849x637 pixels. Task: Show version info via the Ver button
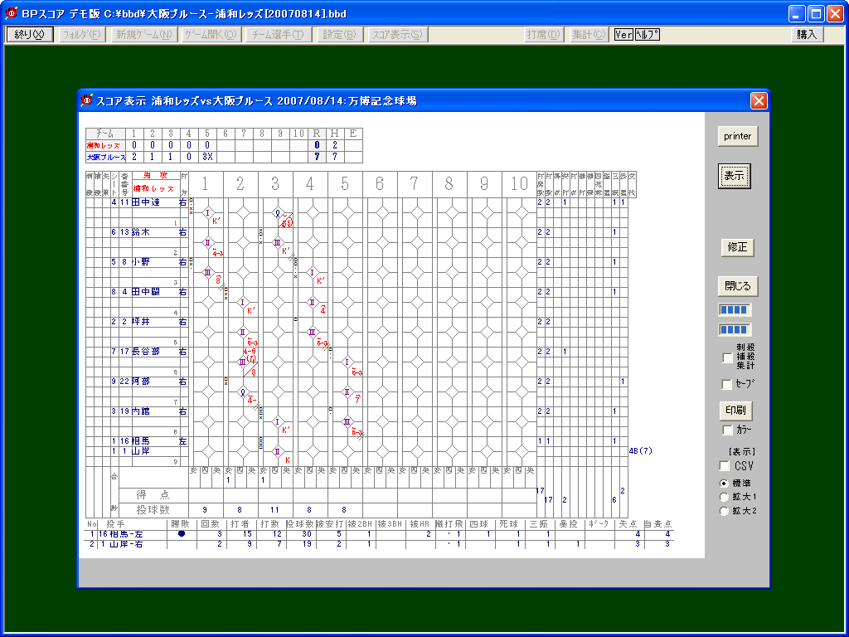623,35
